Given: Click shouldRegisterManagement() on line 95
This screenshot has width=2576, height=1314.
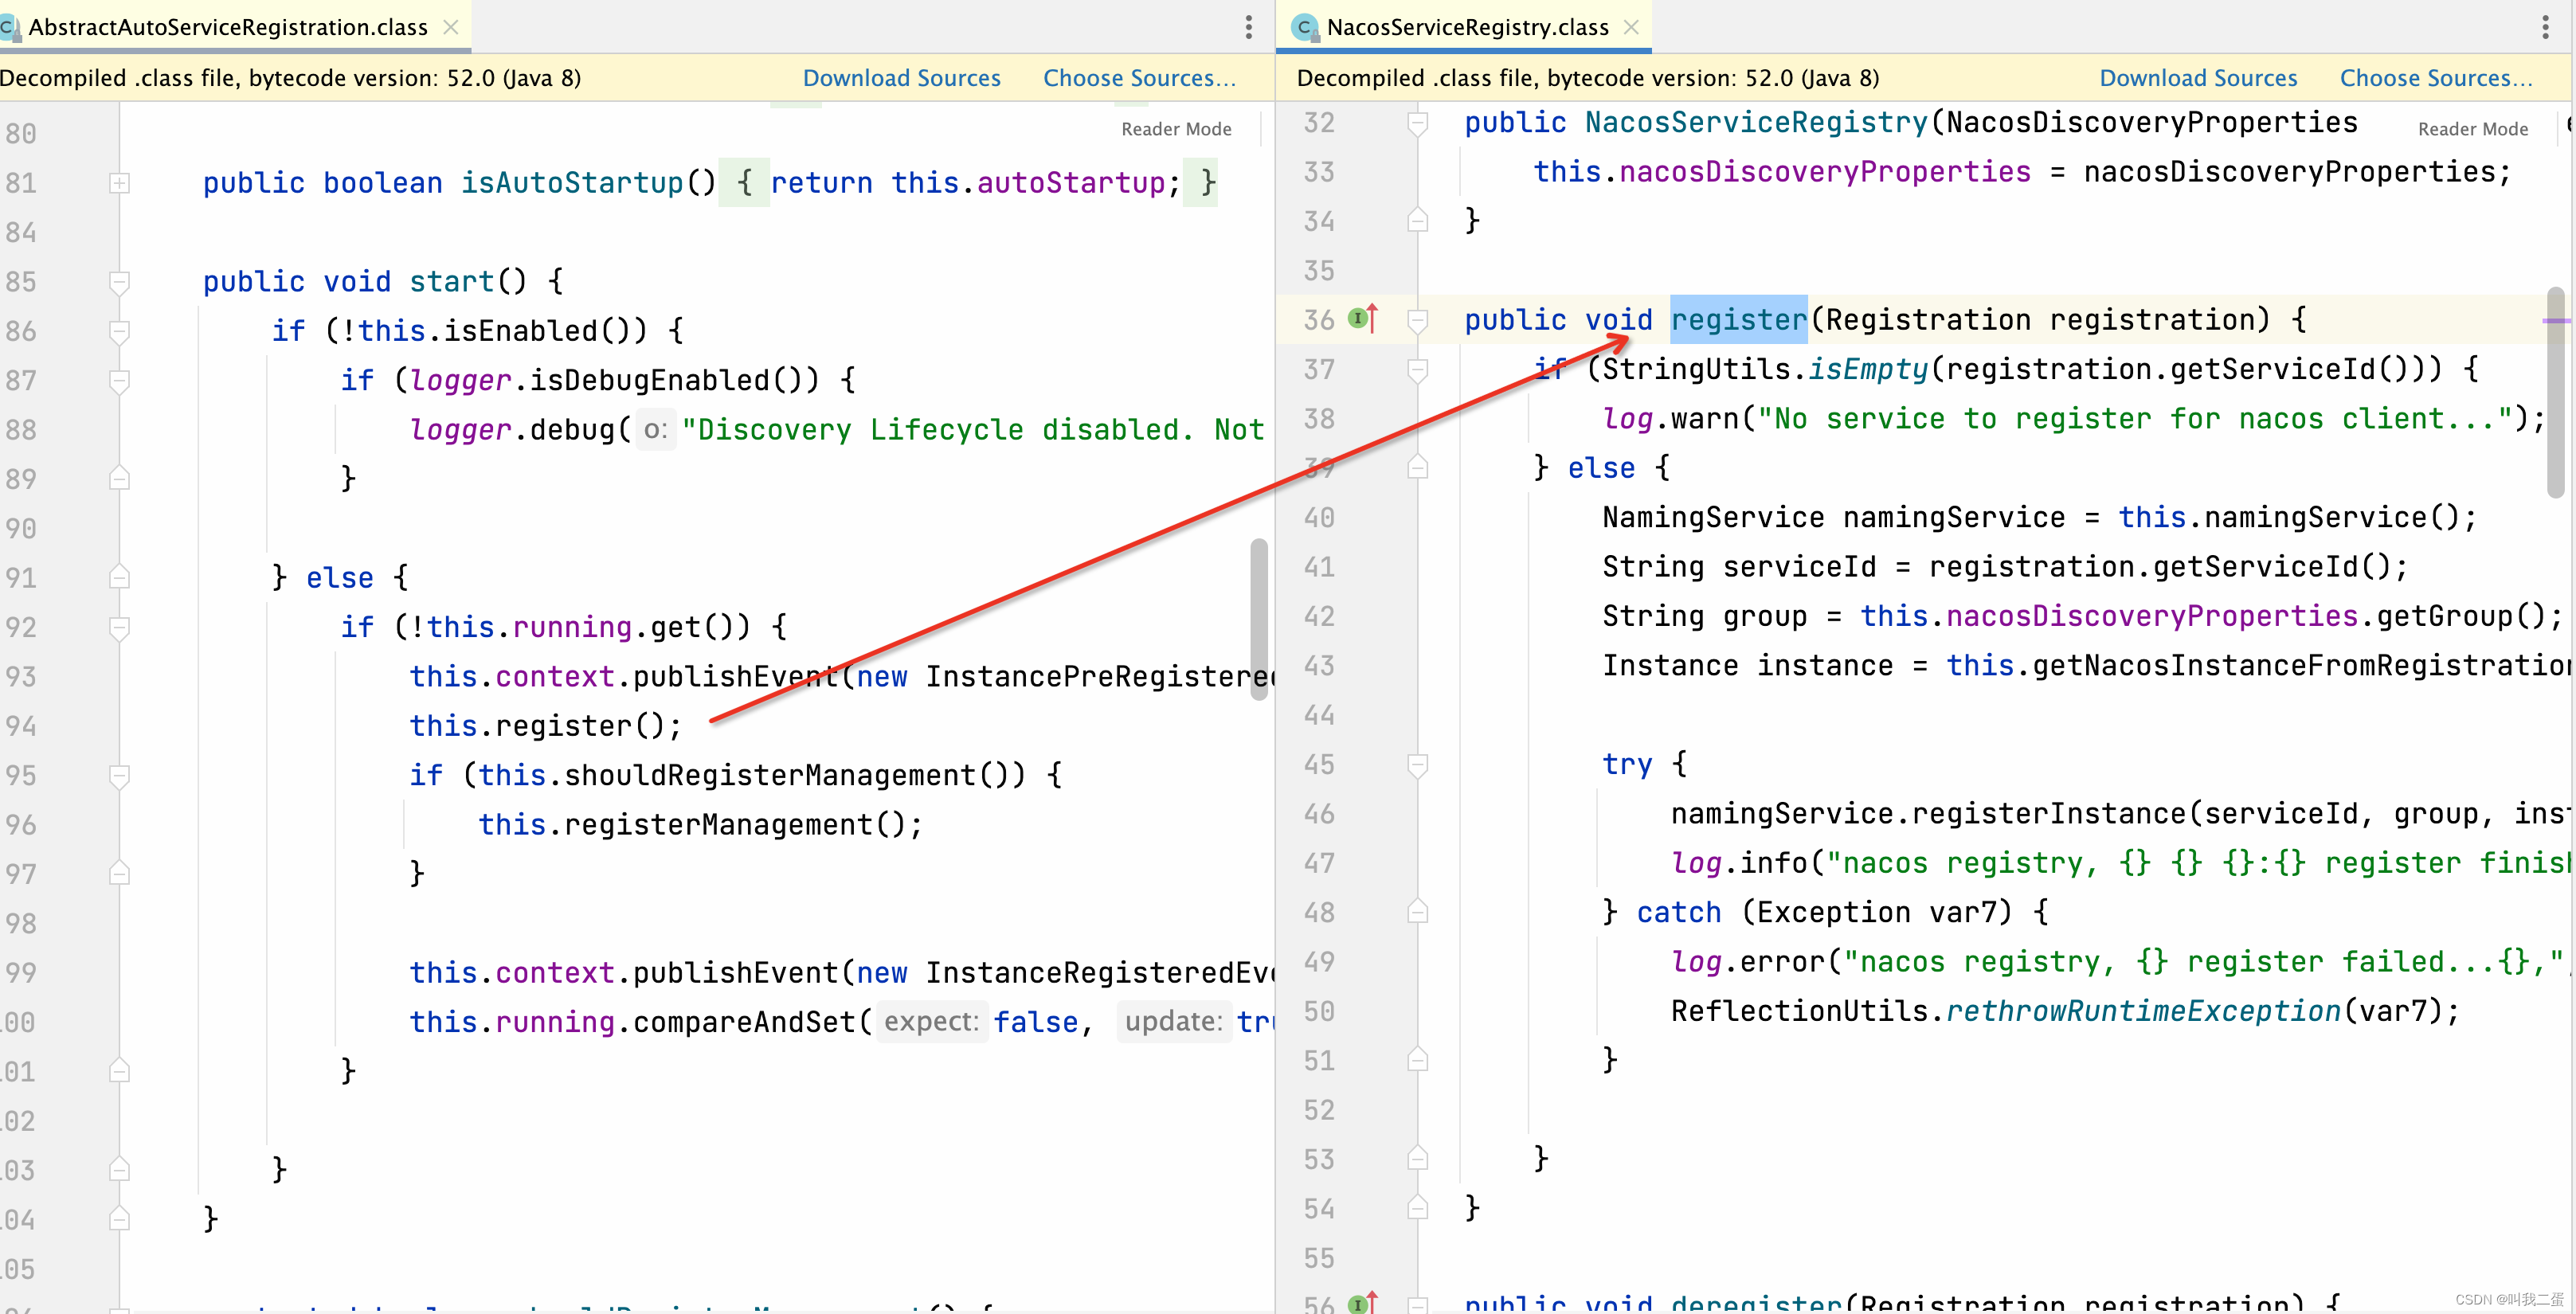Looking at the screenshot, I should click(x=794, y=776).
